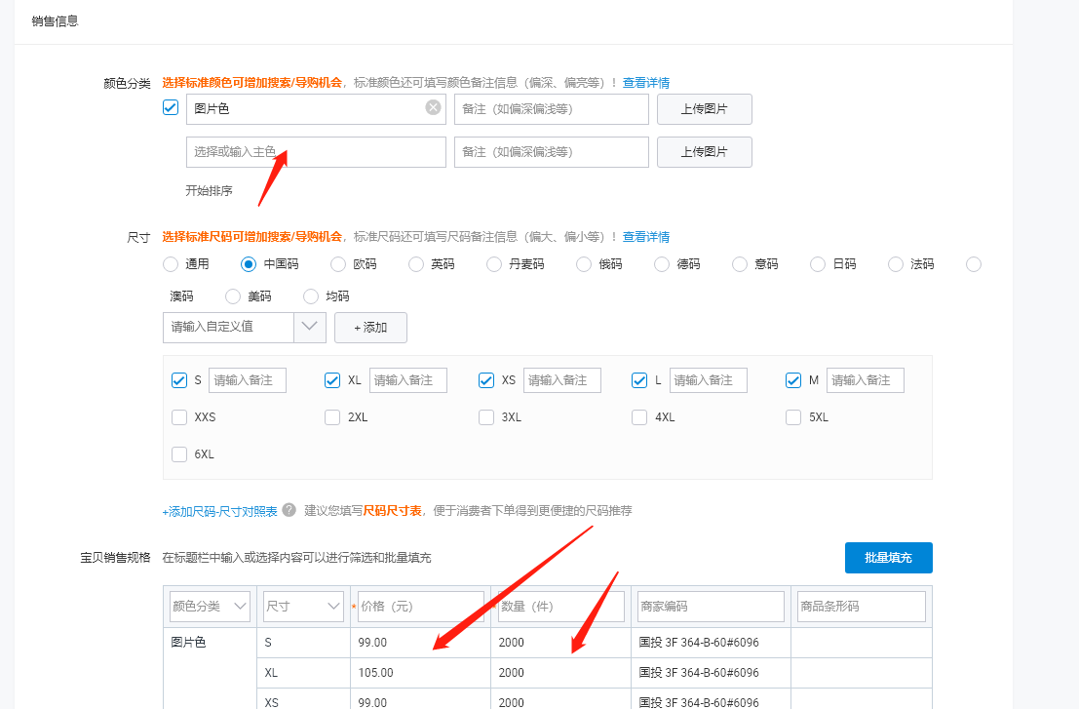Open the custom size value dropdown arrow
Image resolution: width=1079 pixels, height=709 pixels.
tap(310, 327)
